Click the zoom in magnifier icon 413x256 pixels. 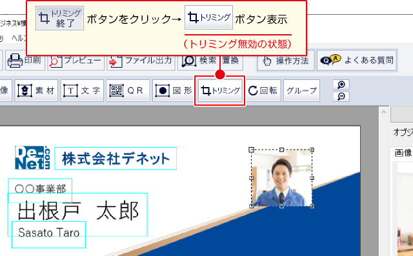(341, 84)
